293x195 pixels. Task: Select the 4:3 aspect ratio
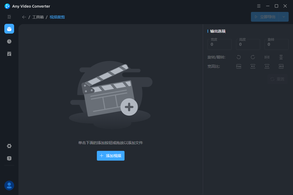[x=253, y=66]
